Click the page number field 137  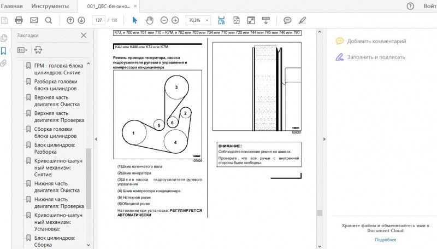[x=99, y=20]
